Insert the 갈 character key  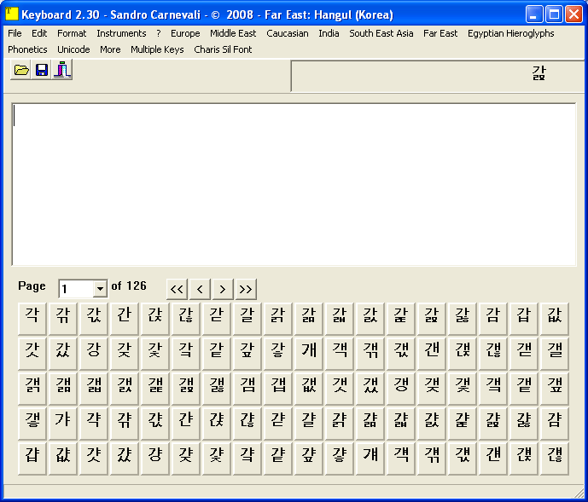coord(247,319)
